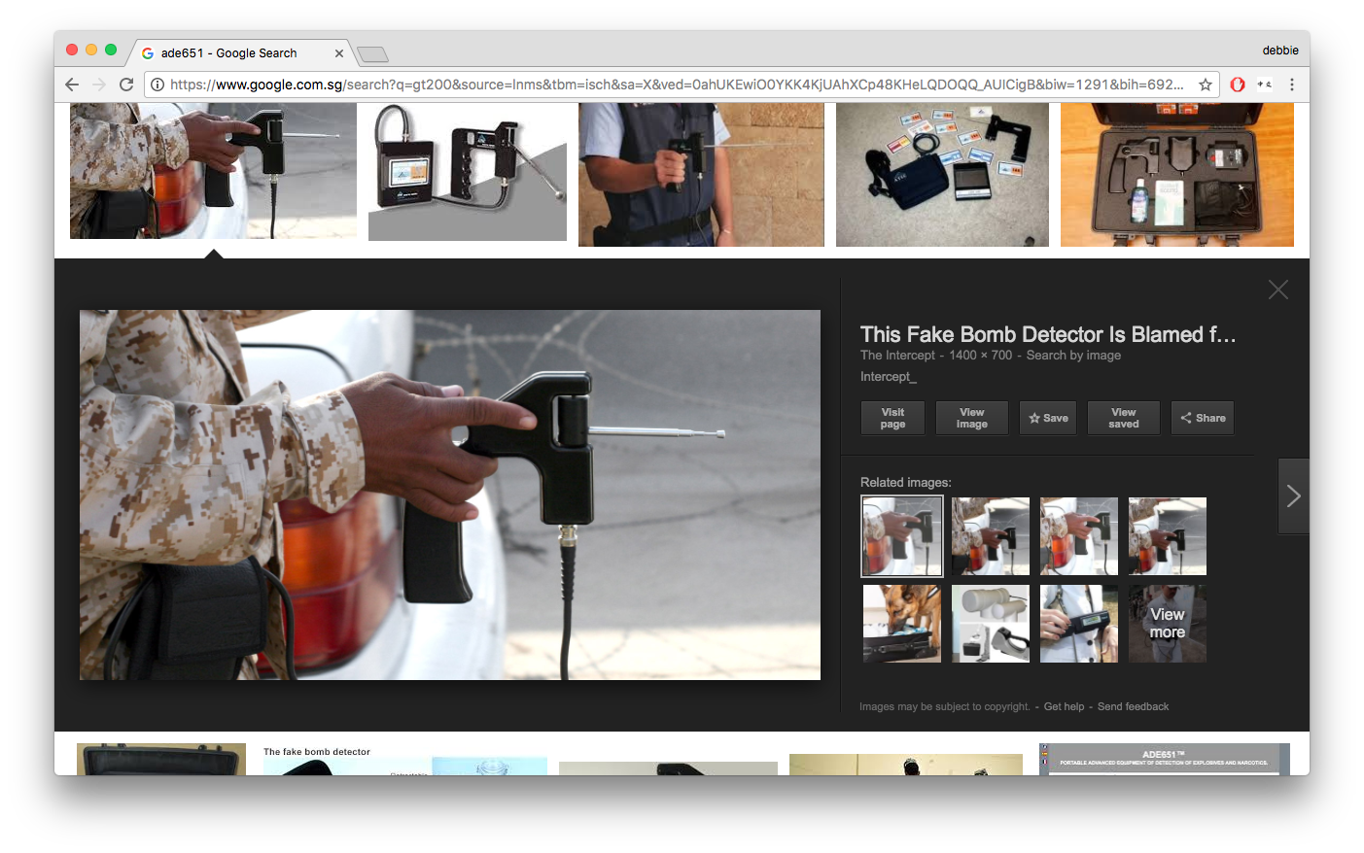The width and height of the screenshot is (1364, 853).
Task: Open the detector kit with cards thumbnail
Action: (942, 175)
